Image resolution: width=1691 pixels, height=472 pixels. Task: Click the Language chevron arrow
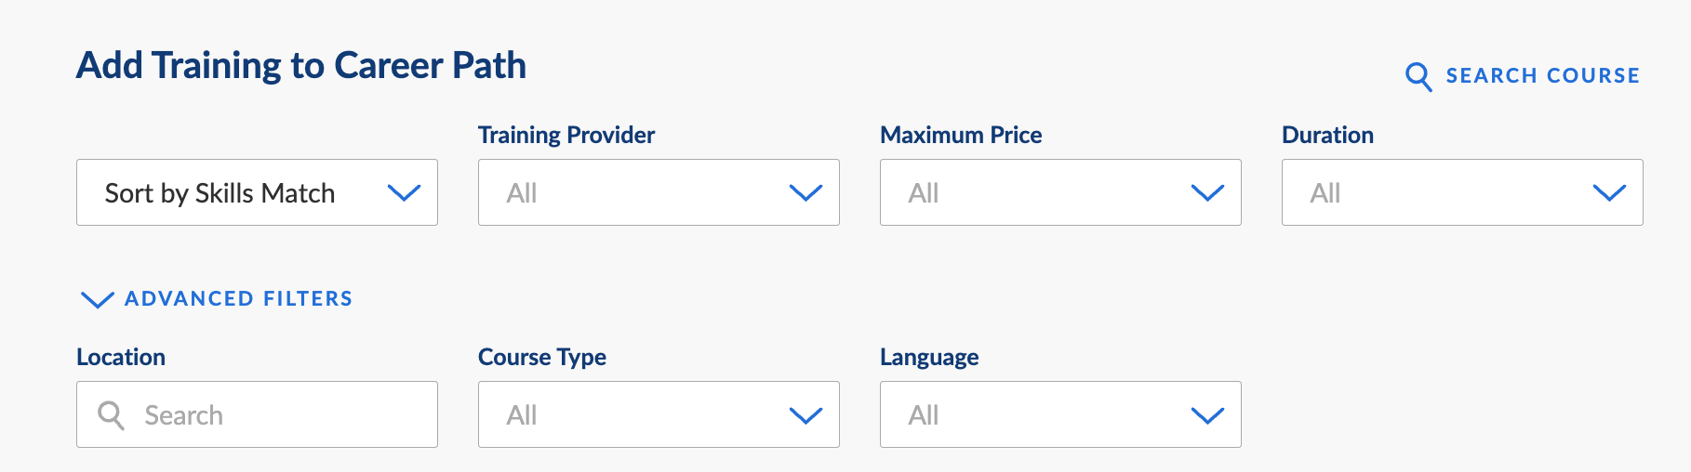tap(1207, 415)
